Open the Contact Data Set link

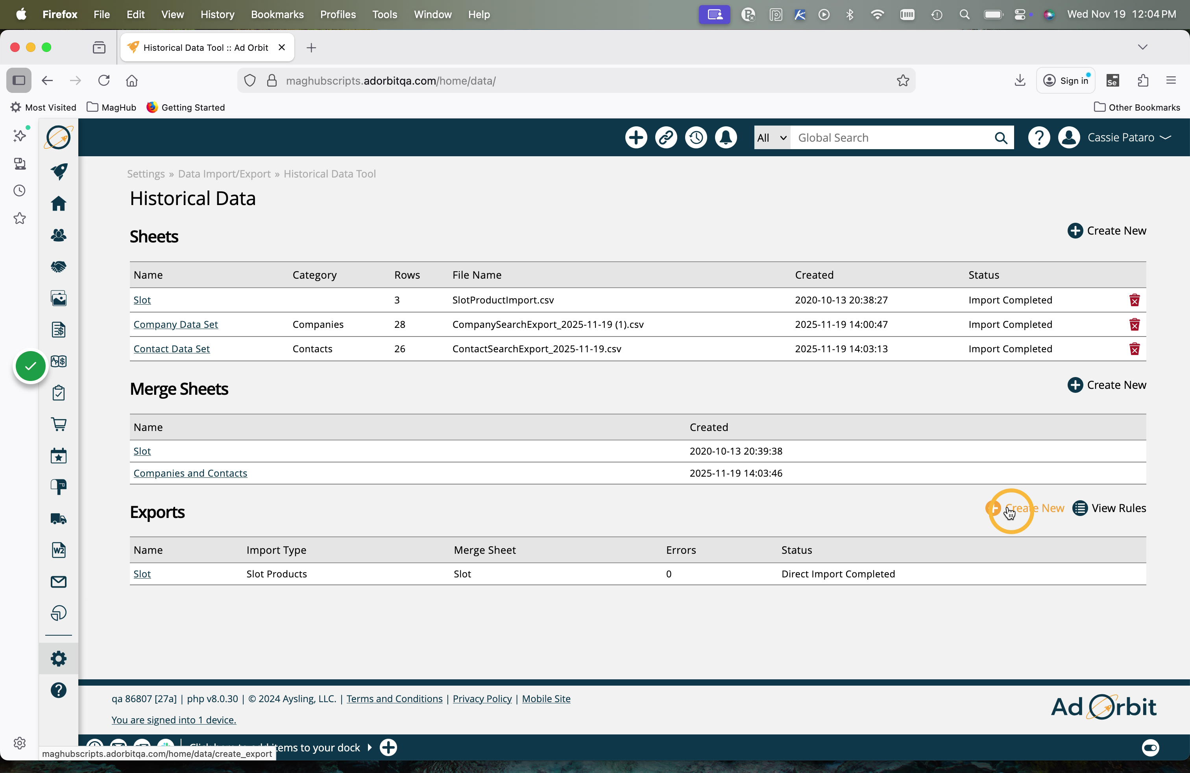point(172,348)
